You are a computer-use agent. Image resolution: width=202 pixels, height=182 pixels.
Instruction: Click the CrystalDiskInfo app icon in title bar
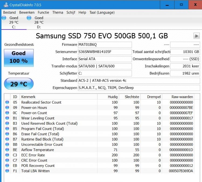tap(6, 5)
